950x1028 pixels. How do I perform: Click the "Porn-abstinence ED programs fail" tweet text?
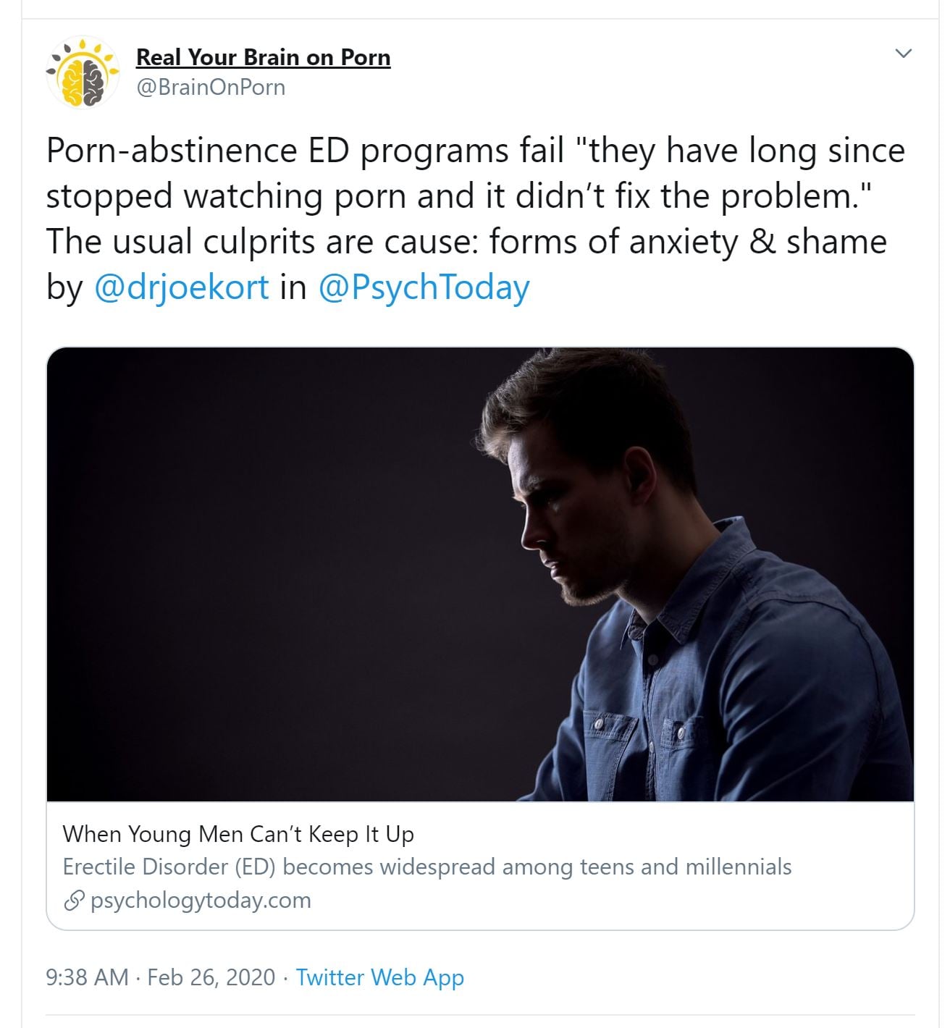click(x=304, y=151)
